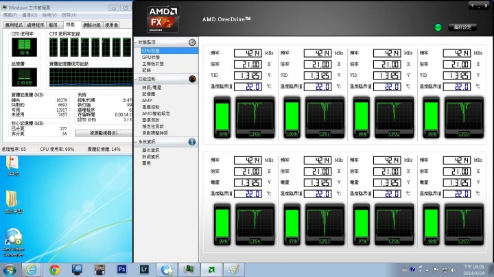Switch to 處理程序 tab in Task Manager
494x277 pixels.
[35, 25]
